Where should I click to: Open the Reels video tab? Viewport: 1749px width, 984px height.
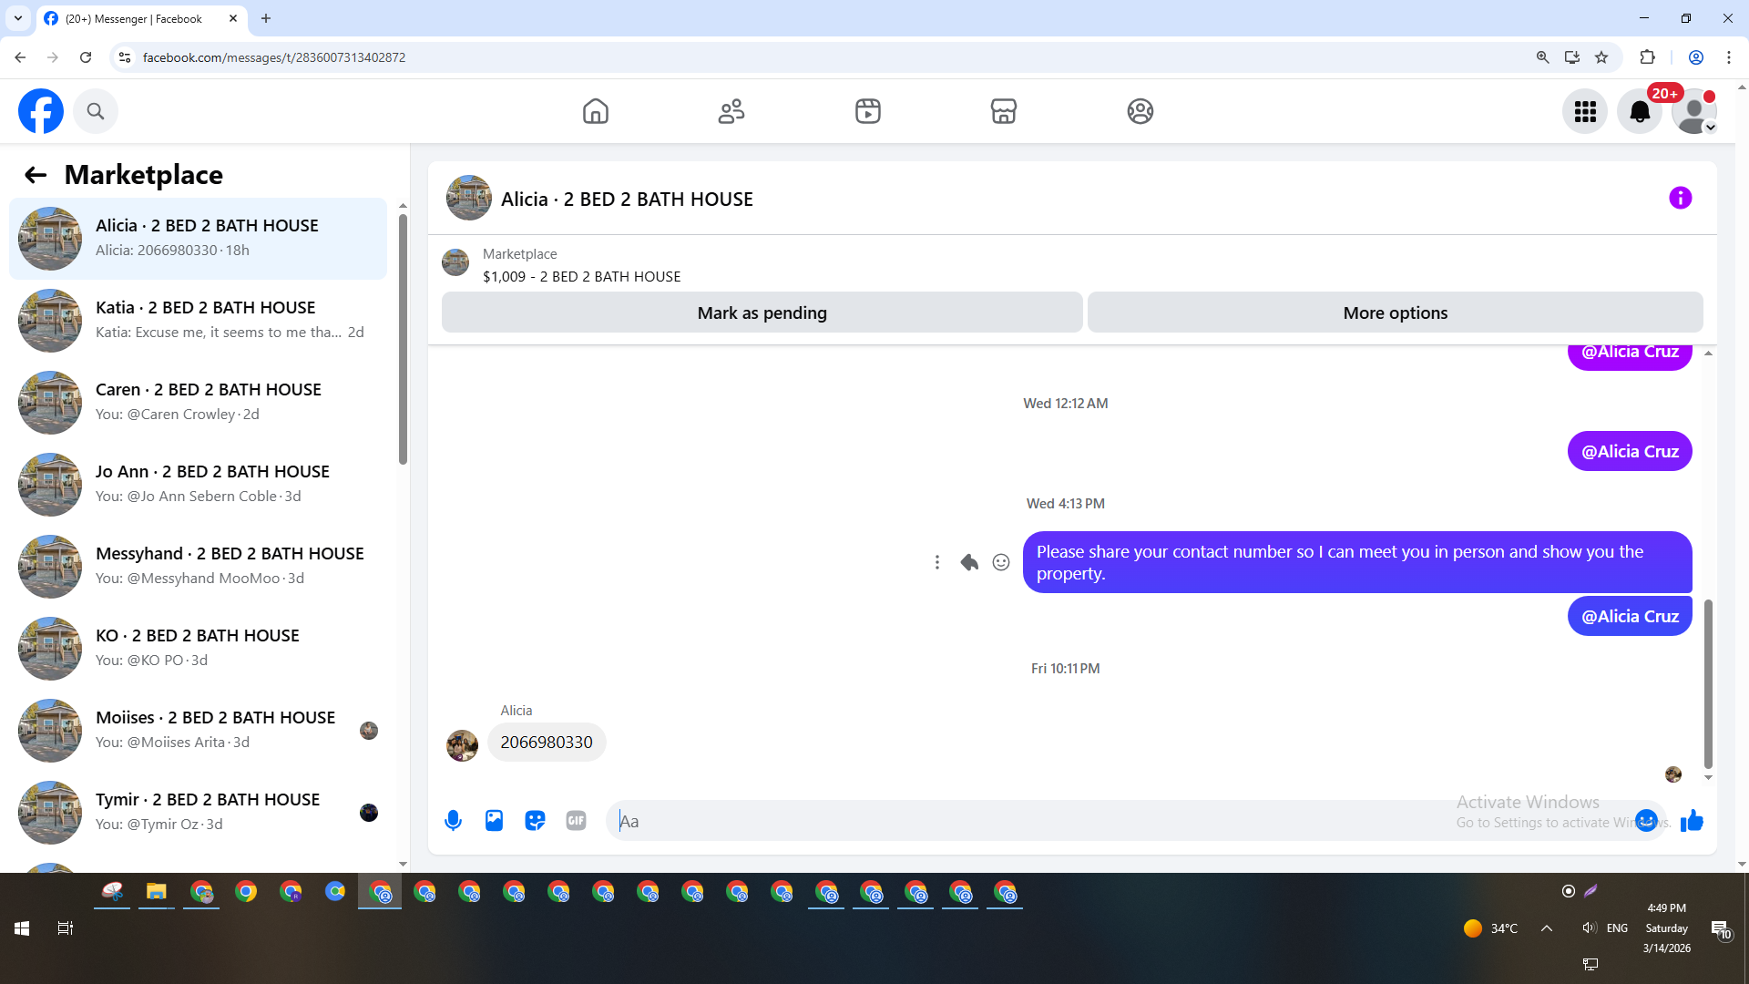pos(868,111)
